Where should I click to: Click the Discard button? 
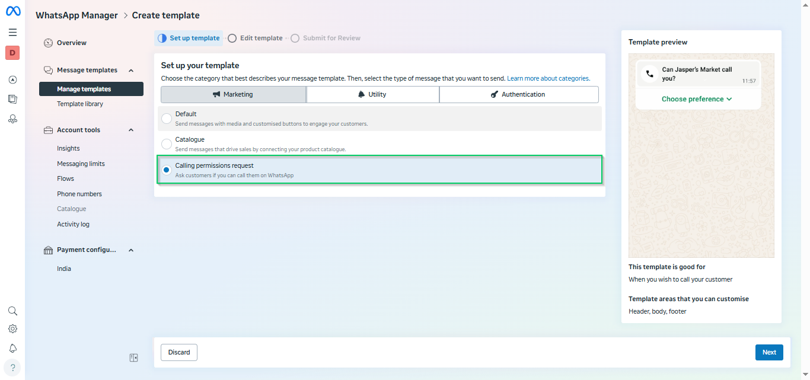(179, 352)
